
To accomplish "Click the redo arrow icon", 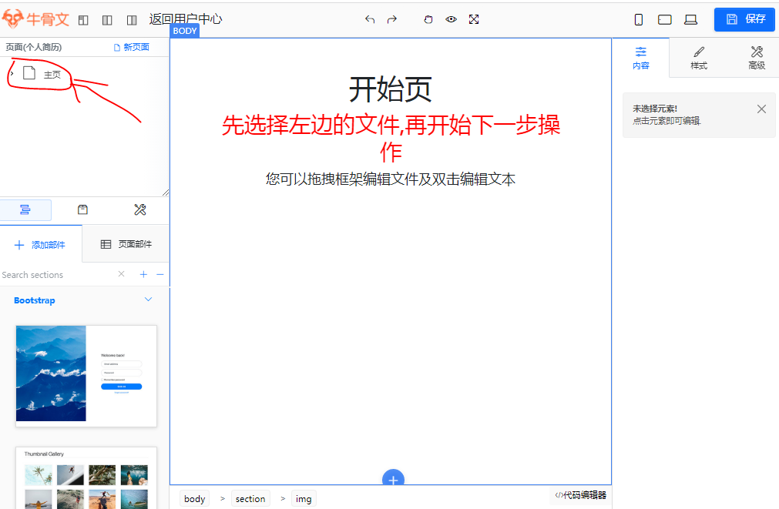I will [x=392, y=19].
